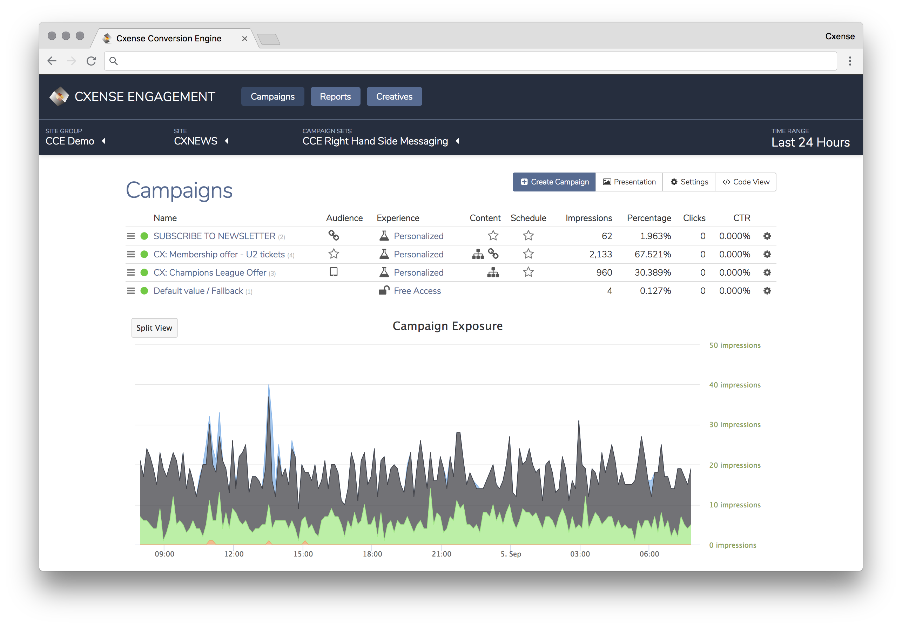Image resolution: width=902 pixels, height=627 pixels.
Task: Toggle green status dot for Default value / Fallback
Action: [144, 291]
